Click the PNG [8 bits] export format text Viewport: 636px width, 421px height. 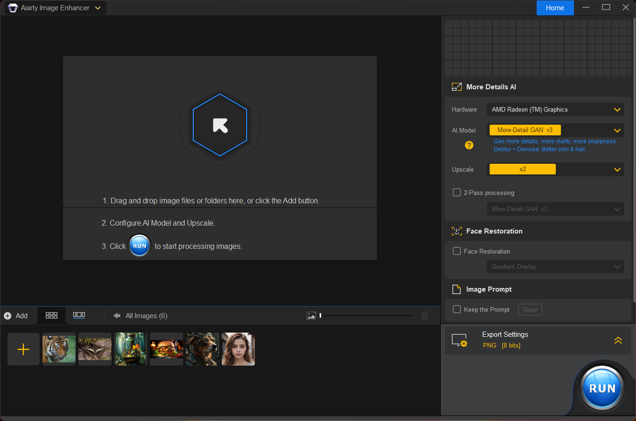[502, 345]
